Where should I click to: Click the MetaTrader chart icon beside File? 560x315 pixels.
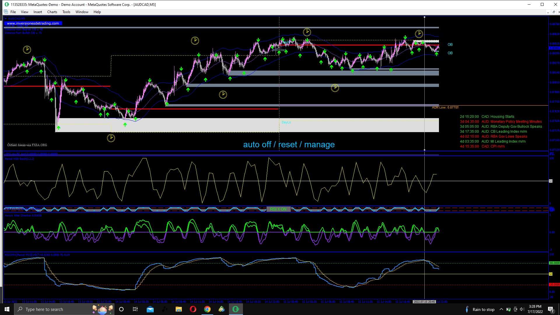pos(6,12)
